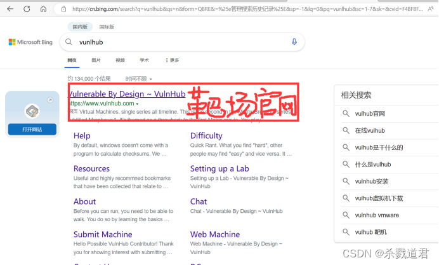Open the Difficulty sitelink
The image size is (439, 265).
pos(206,136)
